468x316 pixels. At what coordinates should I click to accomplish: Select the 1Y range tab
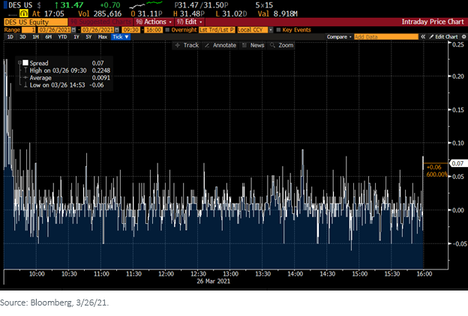pos(76,37)
